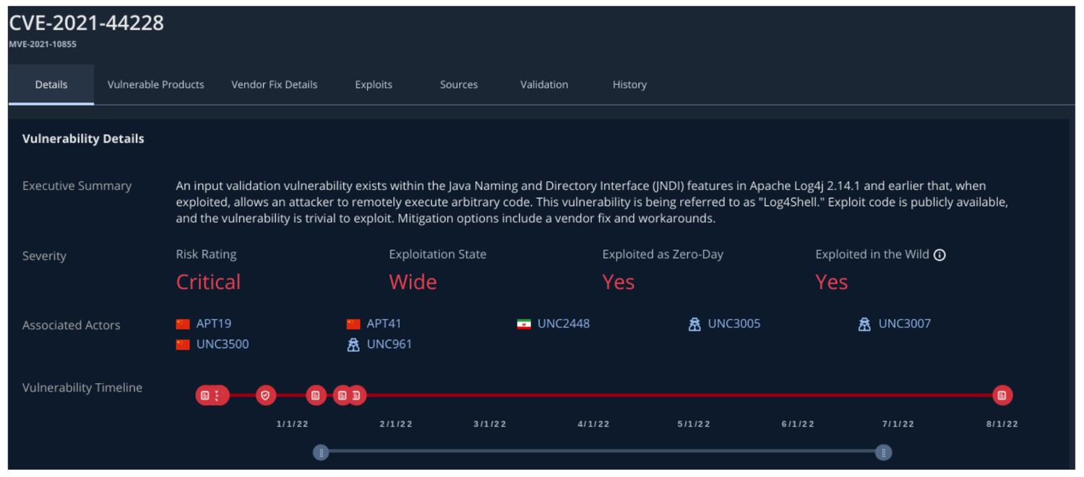Click the 8/1/22 timeline date label
The width and height of the screenshot is (1084, 477).
click(x=1002, y=424)
